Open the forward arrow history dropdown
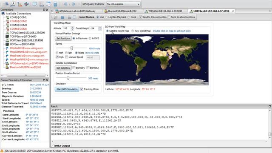Screen dimensions: 272x153 79,4
